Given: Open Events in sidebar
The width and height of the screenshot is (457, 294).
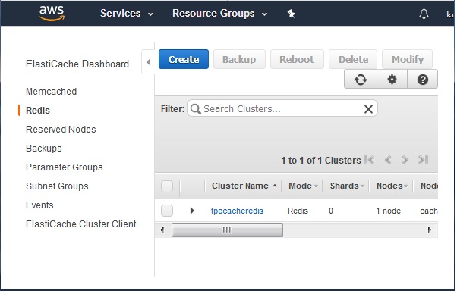Looking at the screenshot, I should tap(39, 205).
